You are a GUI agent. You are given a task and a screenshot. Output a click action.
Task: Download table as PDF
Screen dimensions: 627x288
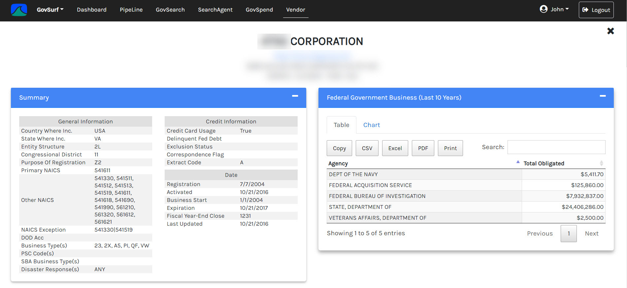(x=423, y=148)
